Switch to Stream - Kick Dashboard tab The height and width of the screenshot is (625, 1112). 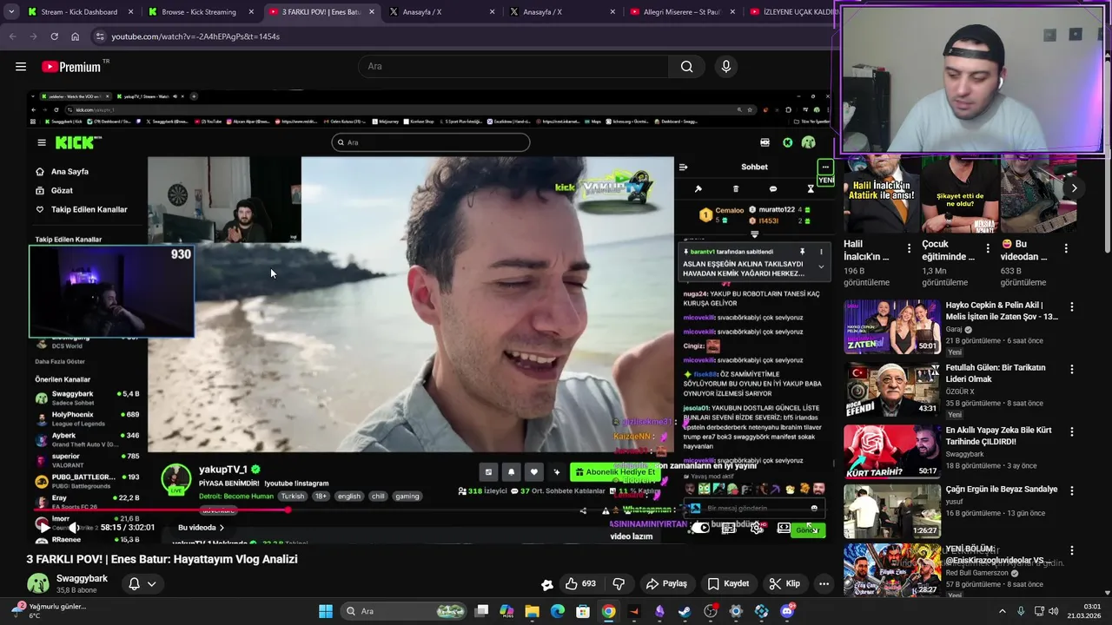[x=78, y=12]
